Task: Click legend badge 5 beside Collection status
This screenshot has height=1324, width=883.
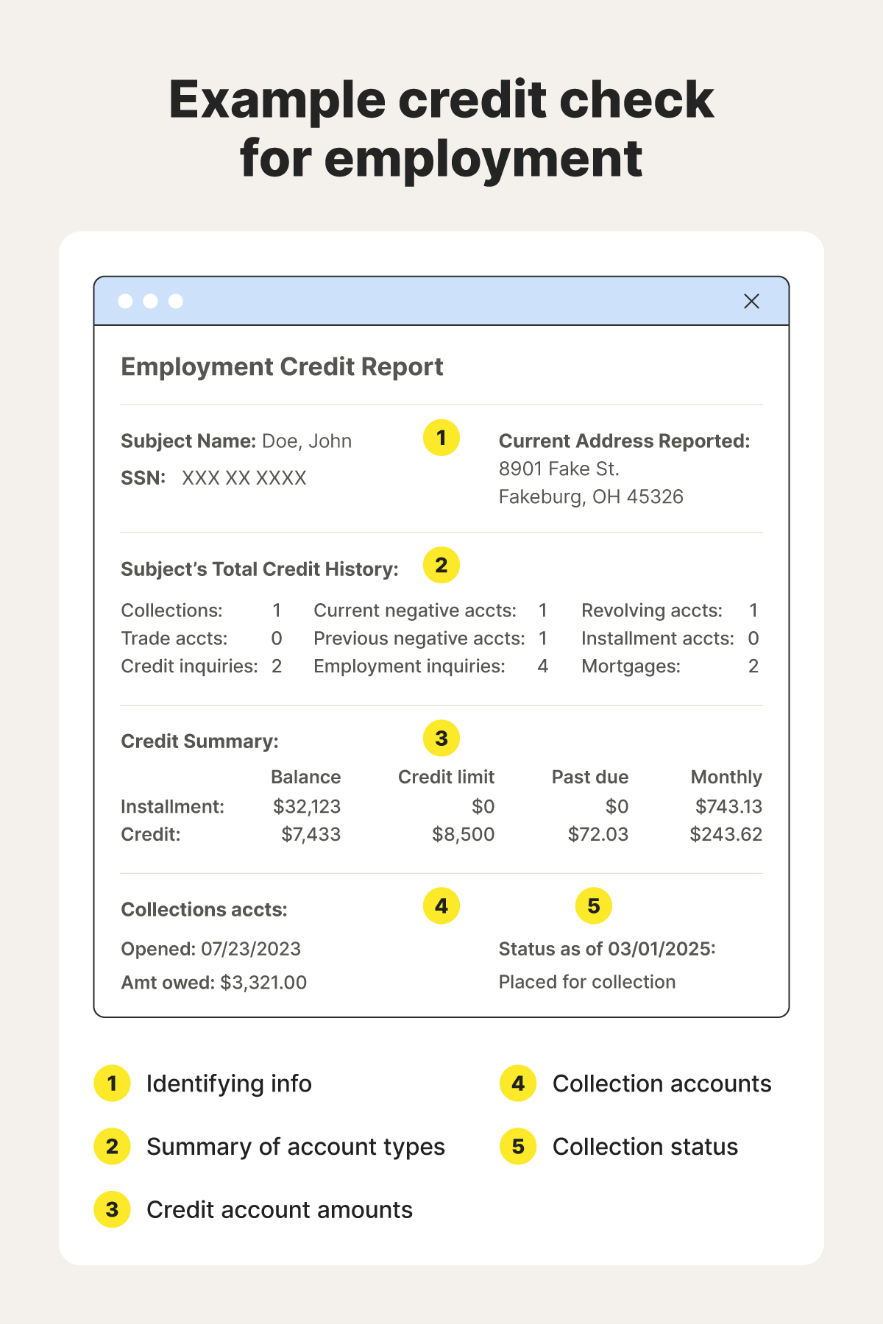Action: (518, 1147)
